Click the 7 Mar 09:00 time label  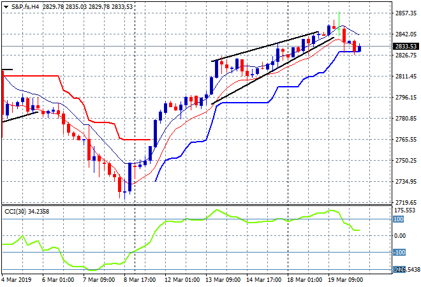(x=99, y=280)
